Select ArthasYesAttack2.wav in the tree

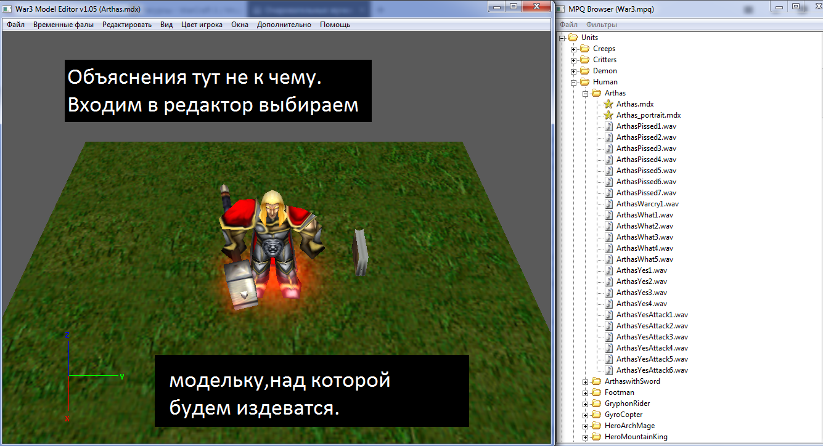tap(652, 326)
